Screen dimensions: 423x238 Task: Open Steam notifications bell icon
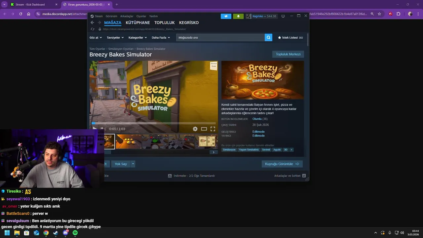pos(238,16)
